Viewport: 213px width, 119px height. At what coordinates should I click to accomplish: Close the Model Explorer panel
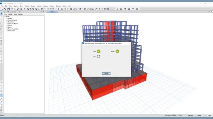point(43,12)
